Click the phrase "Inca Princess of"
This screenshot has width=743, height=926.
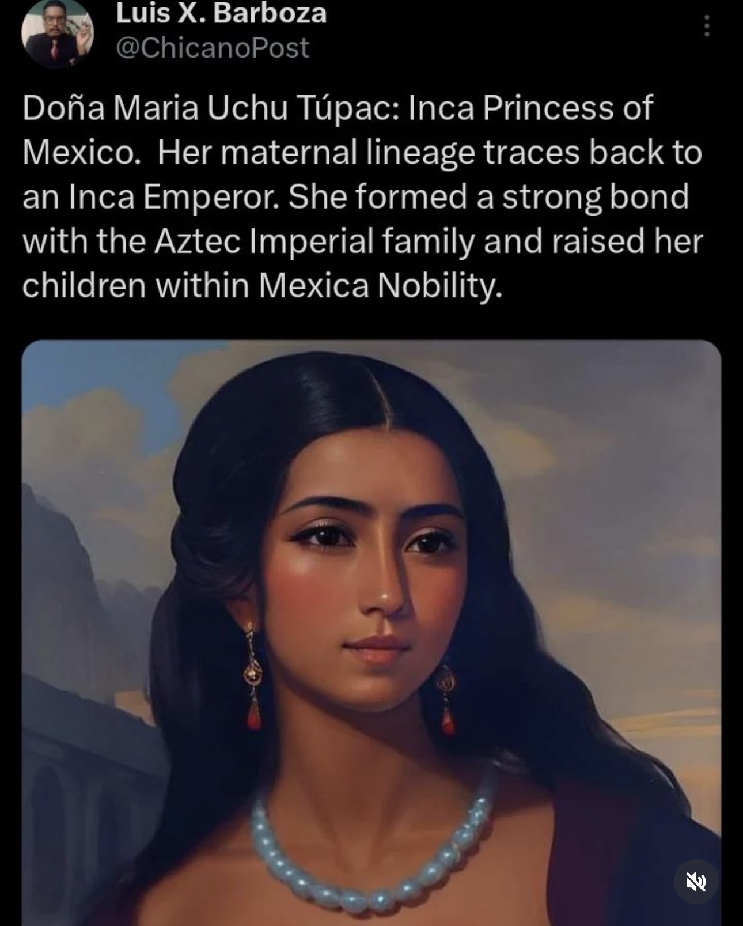pos(530,108)
